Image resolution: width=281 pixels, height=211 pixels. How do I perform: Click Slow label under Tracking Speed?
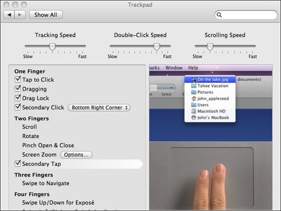point(28,57)
